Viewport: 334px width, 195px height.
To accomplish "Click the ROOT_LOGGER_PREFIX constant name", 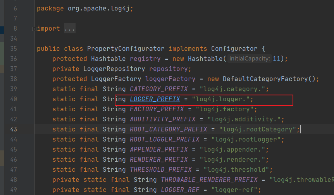I will tap(165, 140).
